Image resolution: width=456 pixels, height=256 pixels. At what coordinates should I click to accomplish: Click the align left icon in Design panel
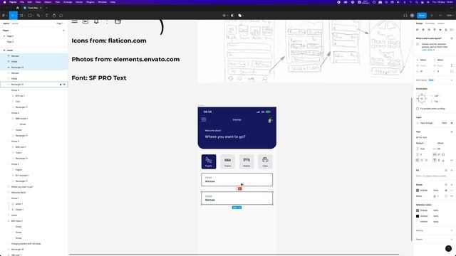(418, 30)
